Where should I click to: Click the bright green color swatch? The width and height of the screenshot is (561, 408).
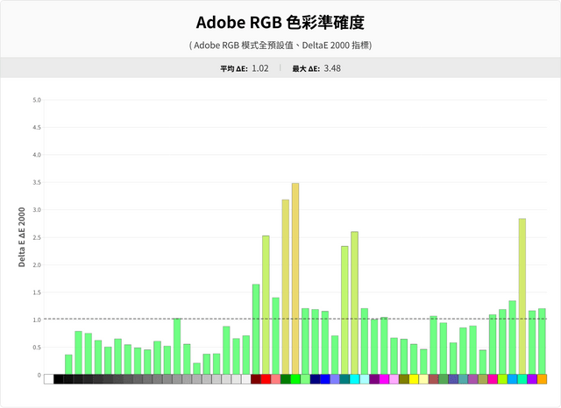click(x=295, y=379)
